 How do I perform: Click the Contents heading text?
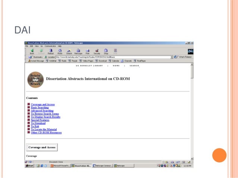[x=32, y=98]
